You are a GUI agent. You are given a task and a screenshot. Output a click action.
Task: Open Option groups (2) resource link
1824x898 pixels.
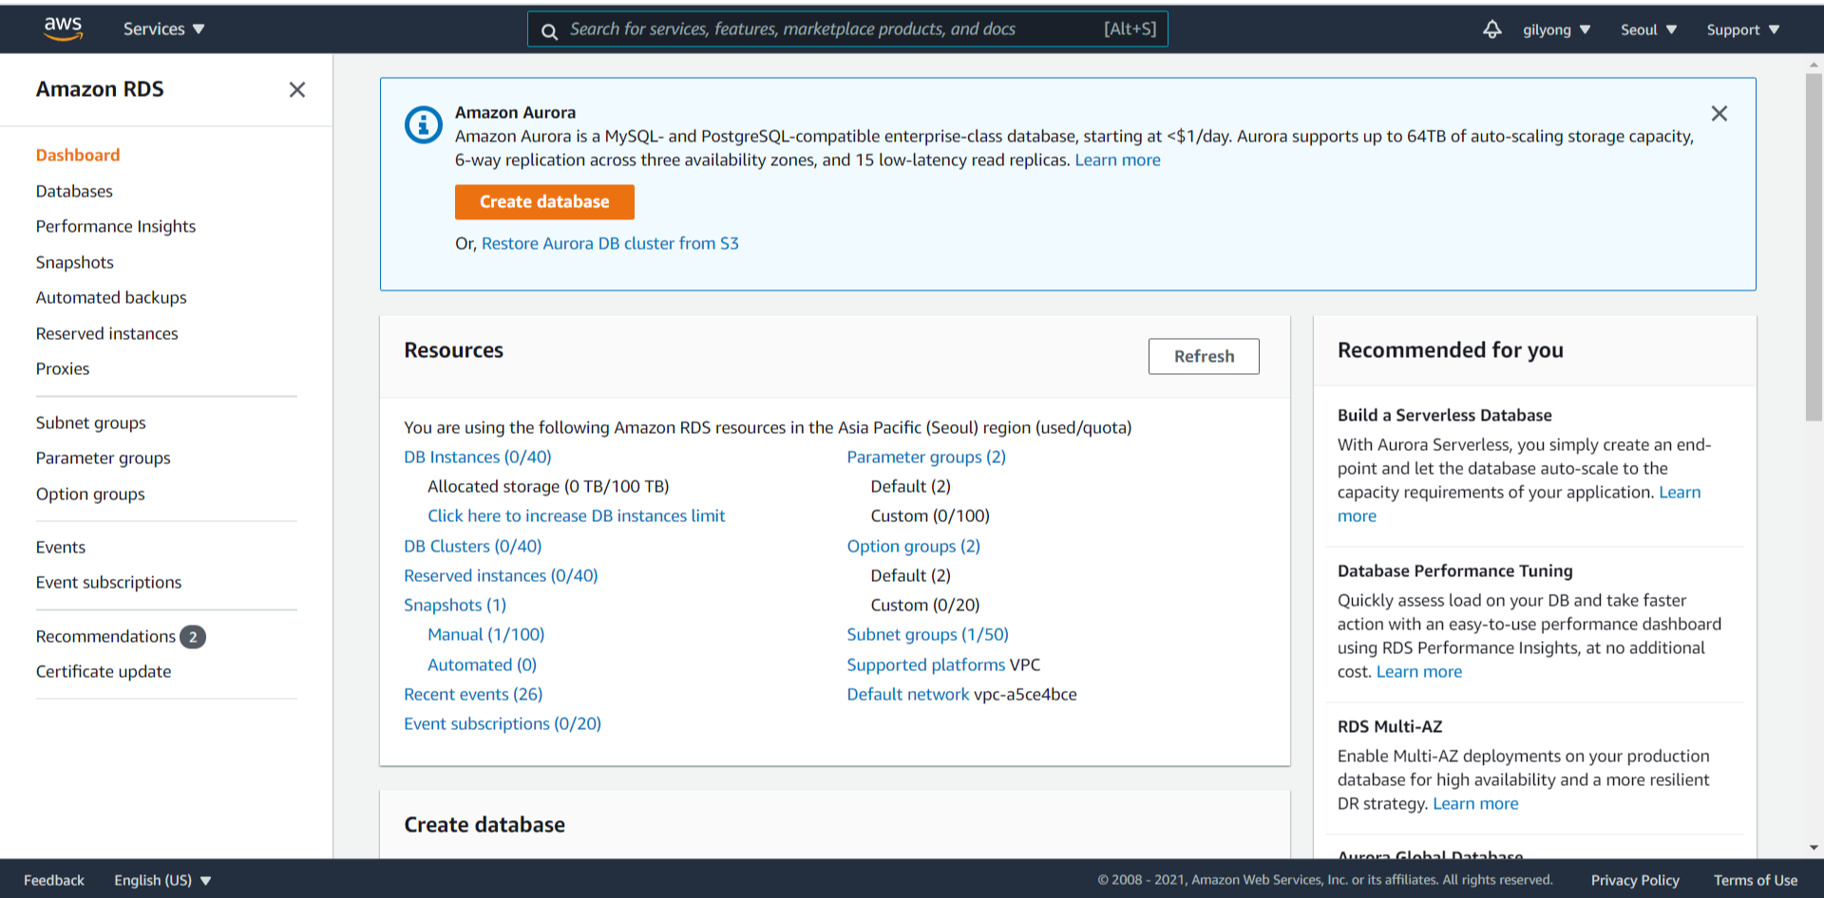[914, 546]
